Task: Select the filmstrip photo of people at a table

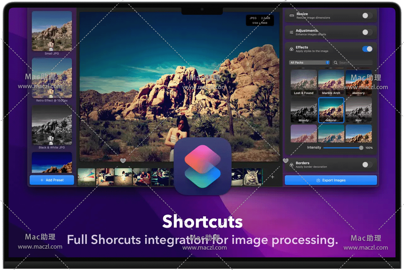Action: click(142, 177)
